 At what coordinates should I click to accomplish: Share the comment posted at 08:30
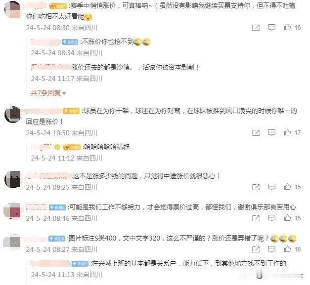tap(256, 28)
